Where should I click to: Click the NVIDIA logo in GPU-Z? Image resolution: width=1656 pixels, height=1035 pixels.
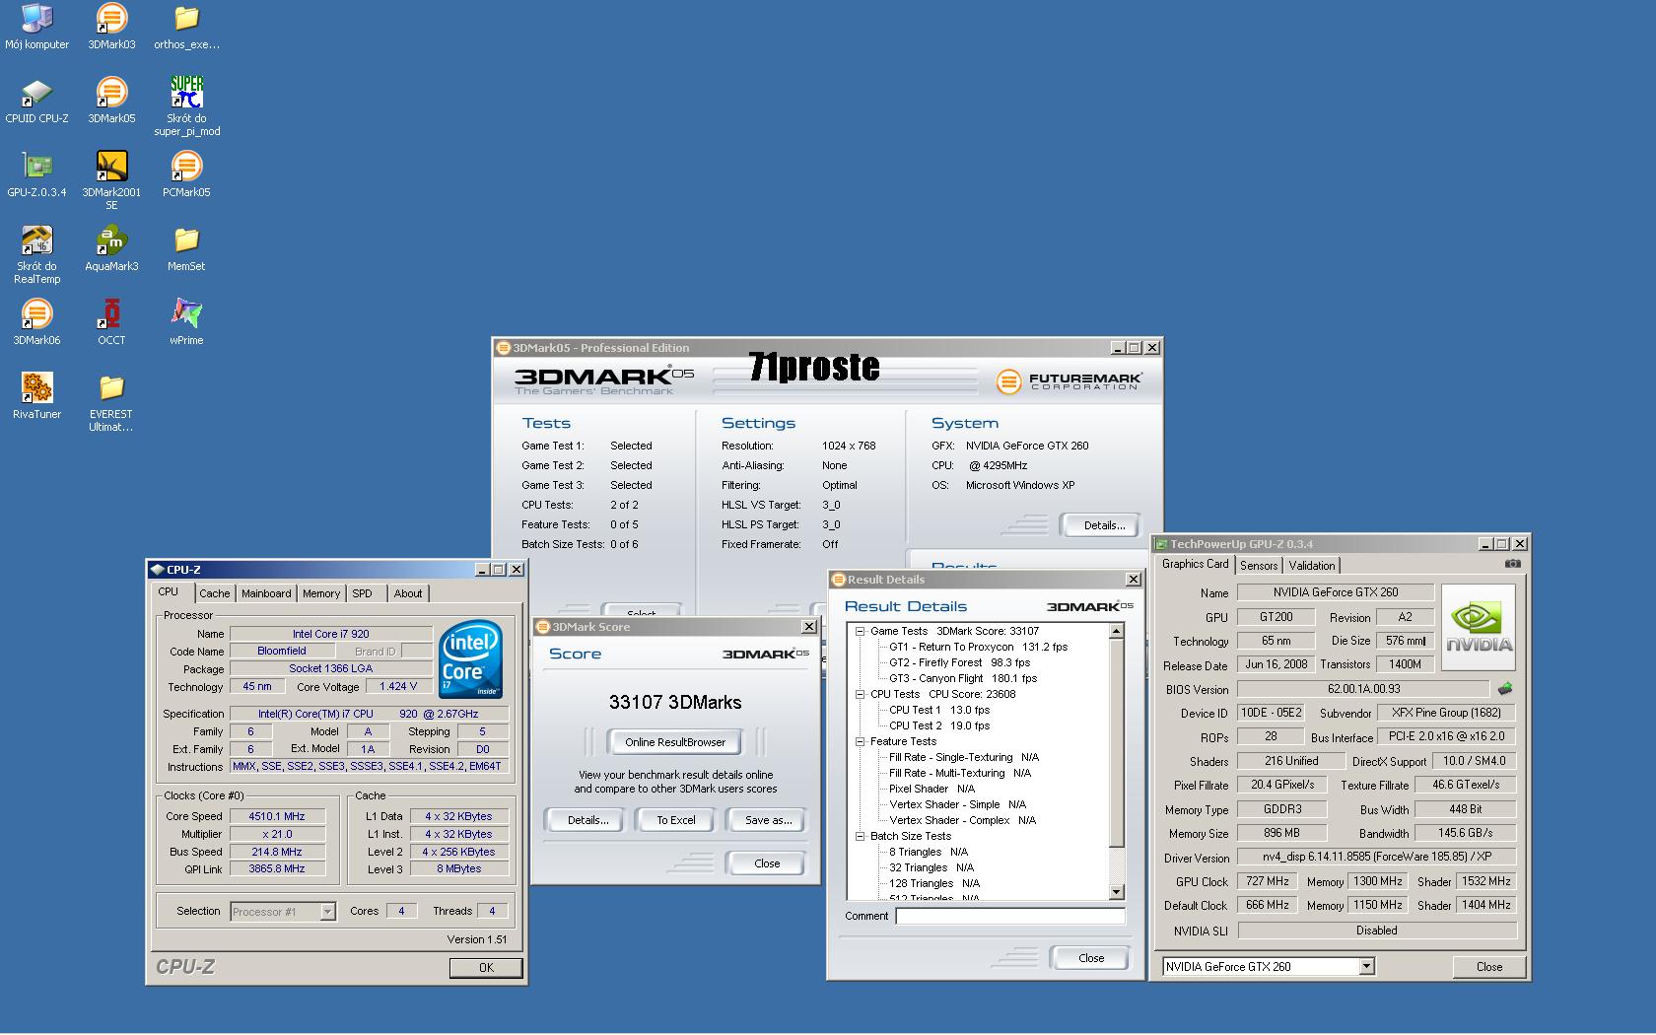pyautogui.click(x=1479, y=627)
